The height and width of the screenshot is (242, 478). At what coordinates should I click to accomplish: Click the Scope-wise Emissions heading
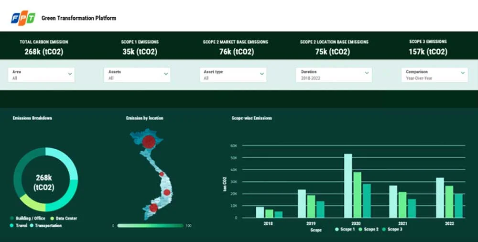pyautogui.click(x=252, y=118)
